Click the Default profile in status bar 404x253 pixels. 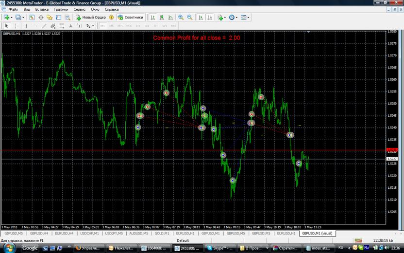click(x=183, y=241)
